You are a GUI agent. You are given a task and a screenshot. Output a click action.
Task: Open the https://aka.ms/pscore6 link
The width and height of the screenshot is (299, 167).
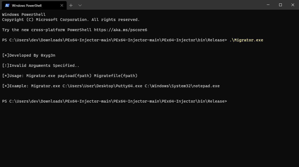[x=120, y=30]
